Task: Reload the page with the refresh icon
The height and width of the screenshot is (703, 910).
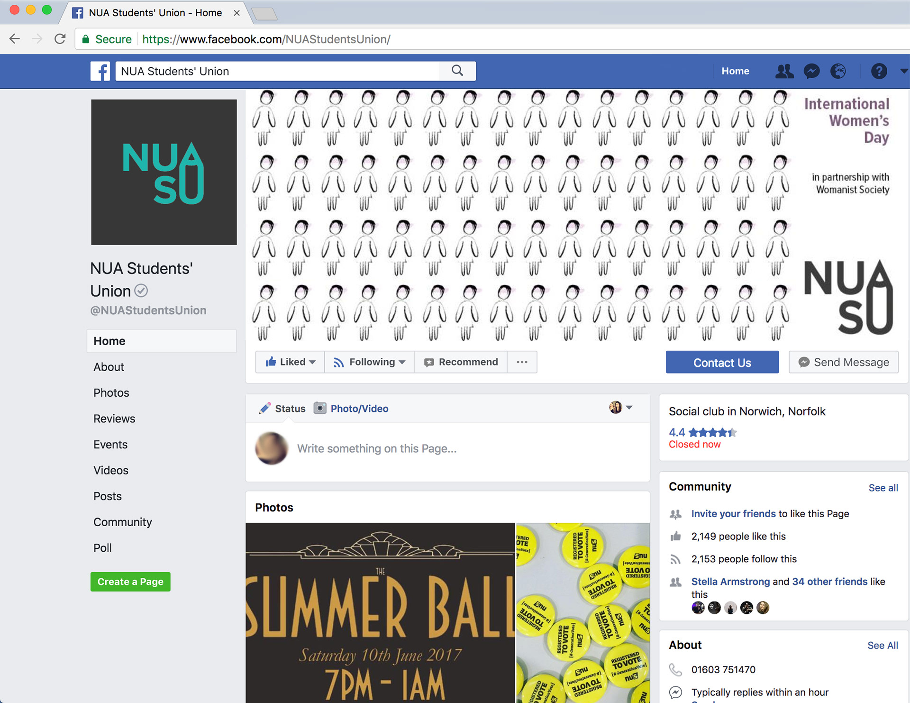Action: click(x=60, y=39)
